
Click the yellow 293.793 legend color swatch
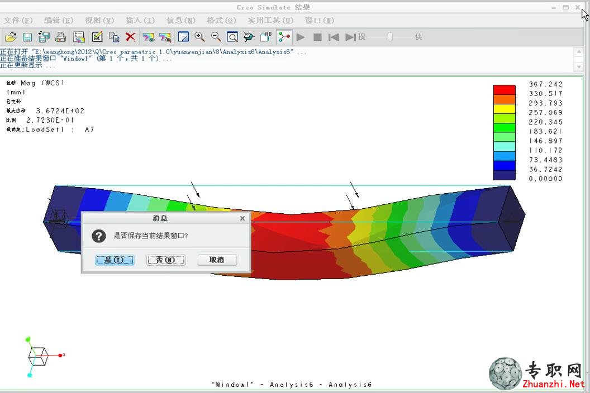(x=504, y=109)
